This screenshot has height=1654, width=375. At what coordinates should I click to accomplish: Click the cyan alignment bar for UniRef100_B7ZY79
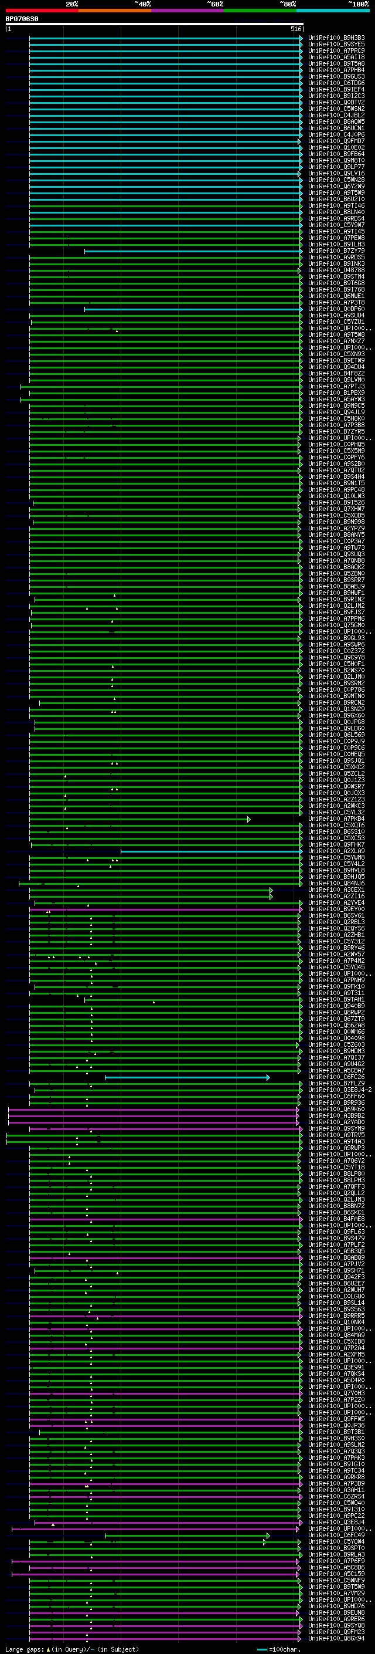[192, 251]
